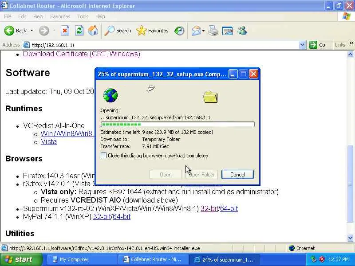
Task: Close the download dialog with the red X
Action: [x=253, y=74]
